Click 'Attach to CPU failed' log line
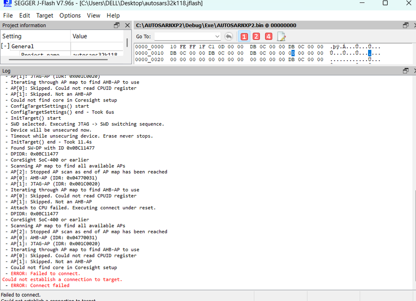The width and height of the screenshot is (416, 301). (x=83, y=208)
